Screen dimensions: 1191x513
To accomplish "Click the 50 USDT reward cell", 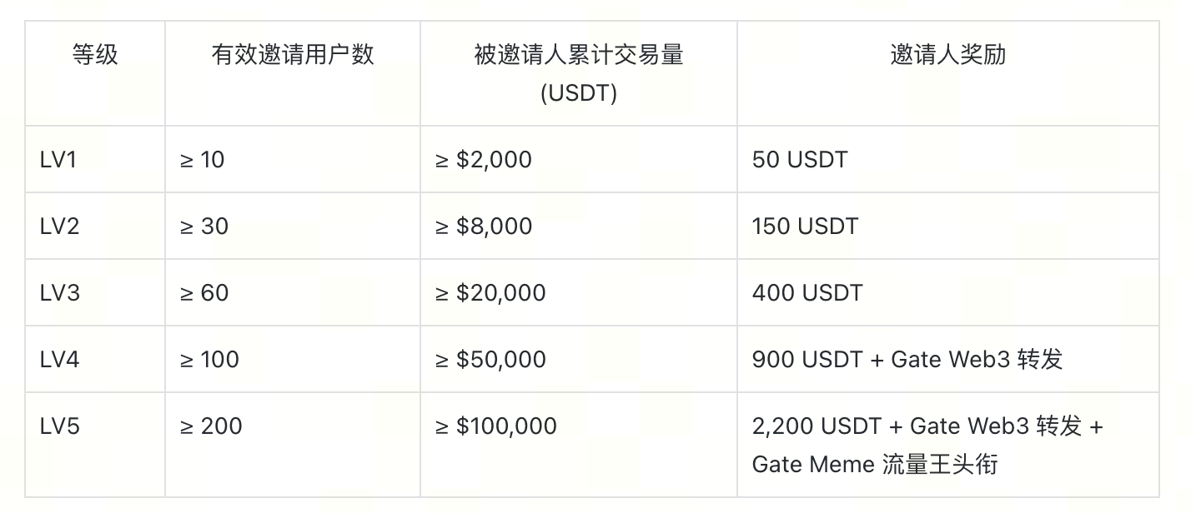I will (799, 160).
